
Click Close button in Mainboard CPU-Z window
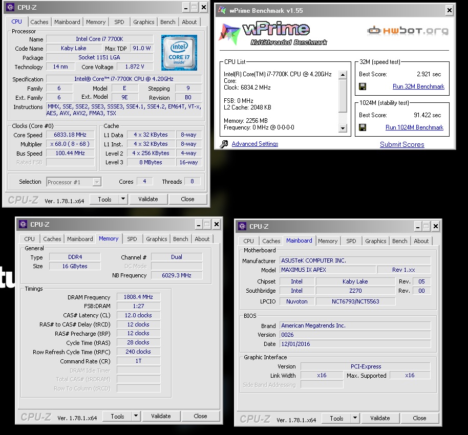(419, 418)
